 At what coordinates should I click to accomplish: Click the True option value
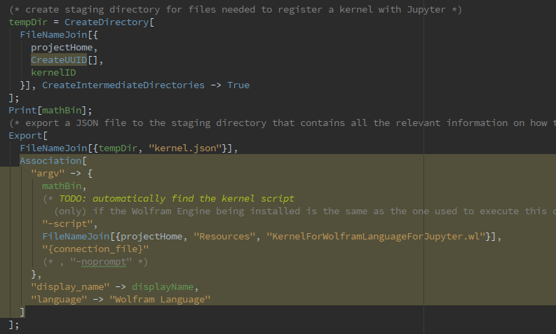point(238,85)
